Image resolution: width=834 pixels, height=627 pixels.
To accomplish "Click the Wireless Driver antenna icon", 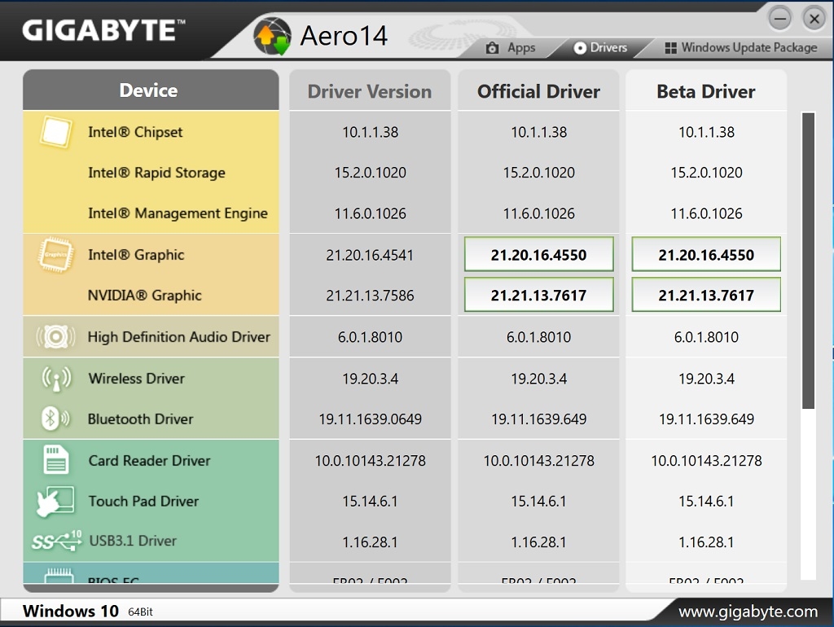I will click(x=56, y=379).
